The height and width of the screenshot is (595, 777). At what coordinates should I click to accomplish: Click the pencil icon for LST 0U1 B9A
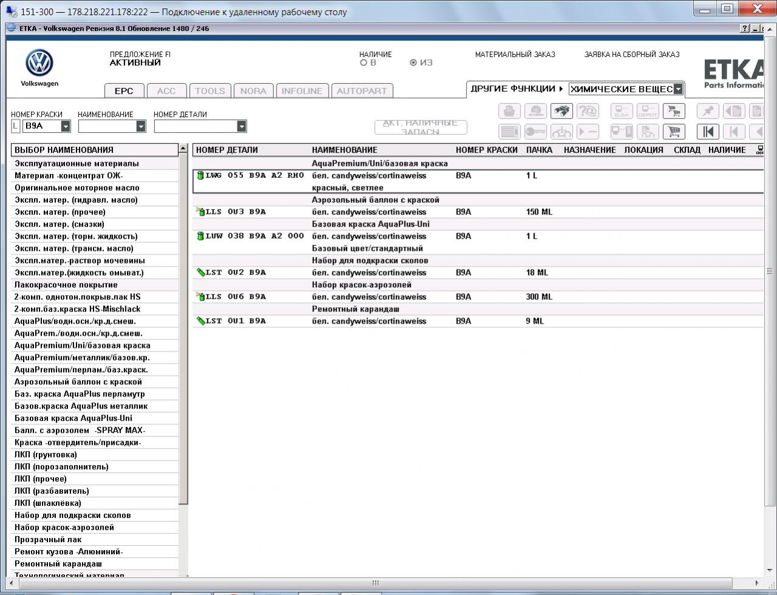click(200, 321)
